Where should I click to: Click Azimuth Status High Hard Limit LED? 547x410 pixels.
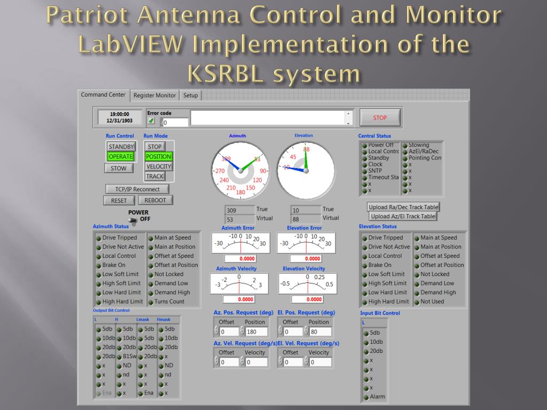[x=99, y=302]
